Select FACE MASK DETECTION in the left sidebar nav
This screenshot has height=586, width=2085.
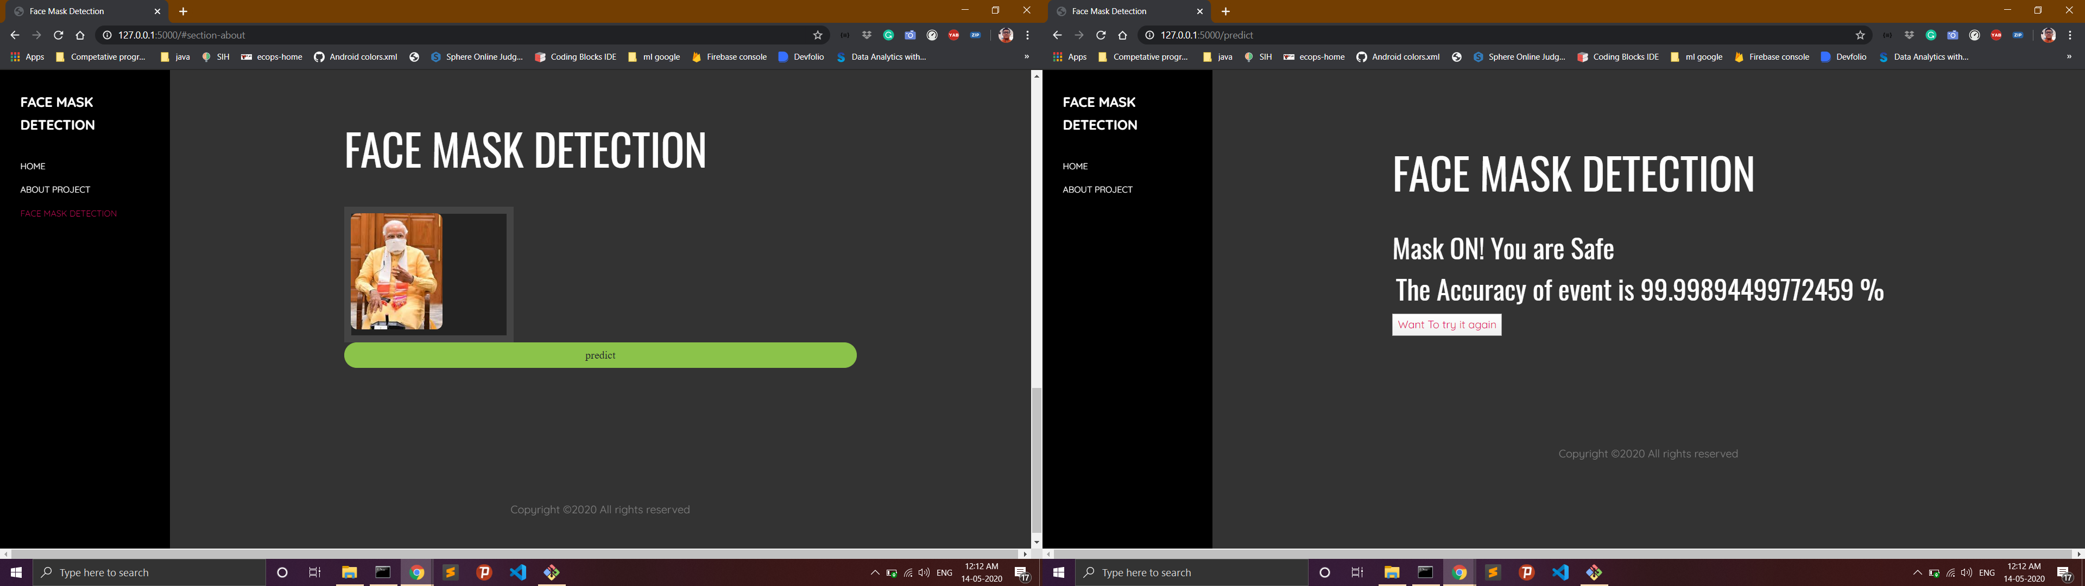pos(69,214)
